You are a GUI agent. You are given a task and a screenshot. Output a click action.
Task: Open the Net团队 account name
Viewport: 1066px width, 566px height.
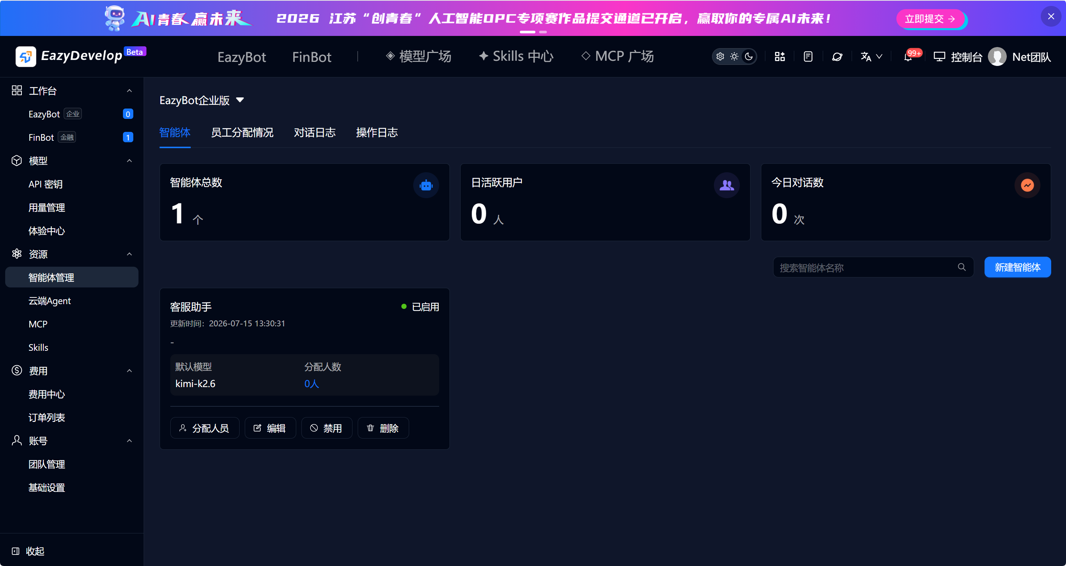(x=1031, y=57)
